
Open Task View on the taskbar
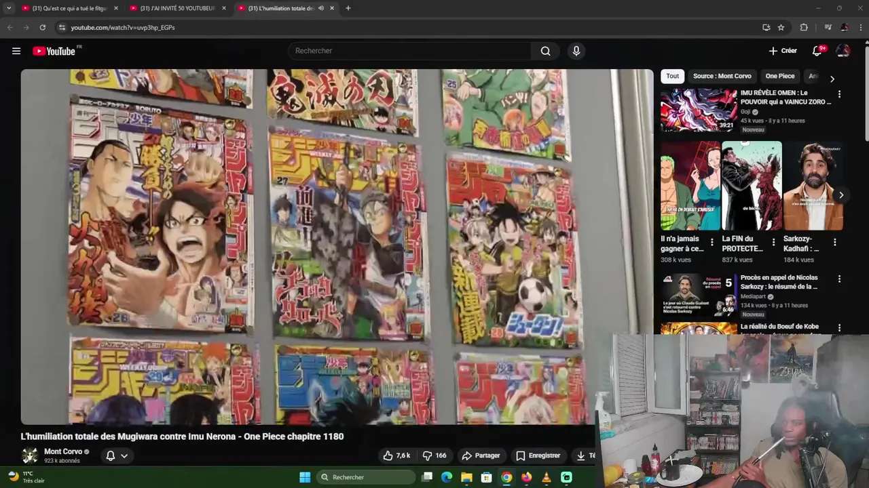[x=427, y=477]
